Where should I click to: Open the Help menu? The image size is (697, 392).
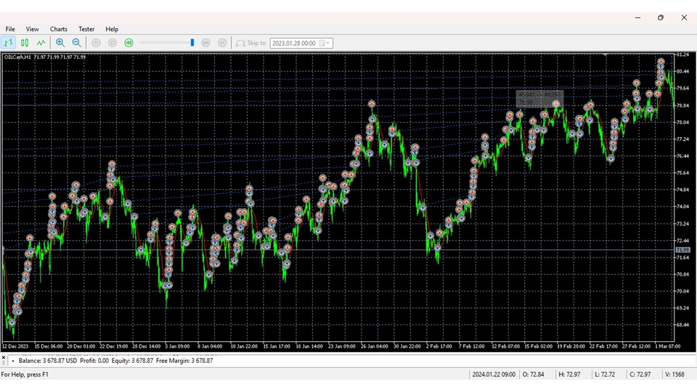point(112,29)
